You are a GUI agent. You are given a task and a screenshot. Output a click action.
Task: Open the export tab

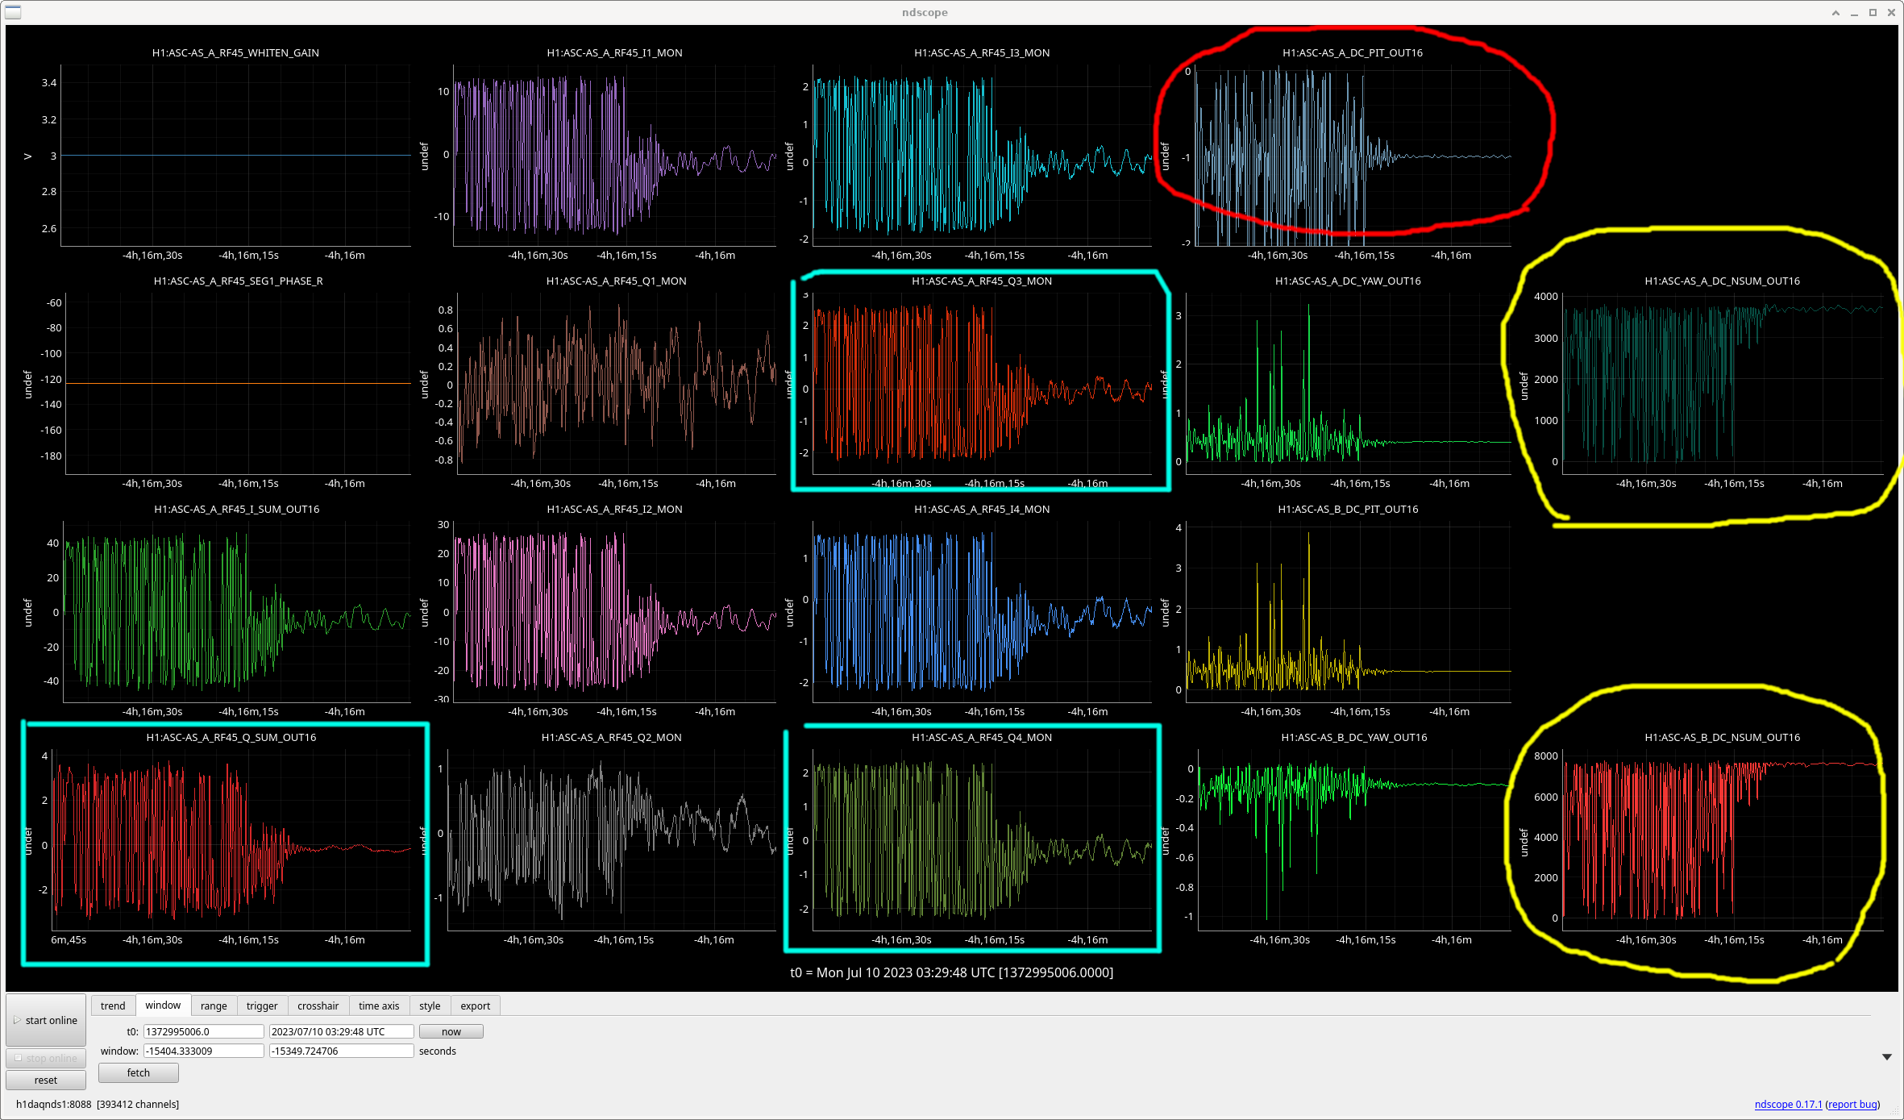coord(475,1006)
